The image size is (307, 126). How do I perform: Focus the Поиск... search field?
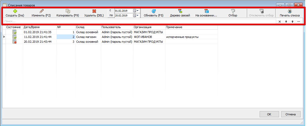click(x=140, y=21)
